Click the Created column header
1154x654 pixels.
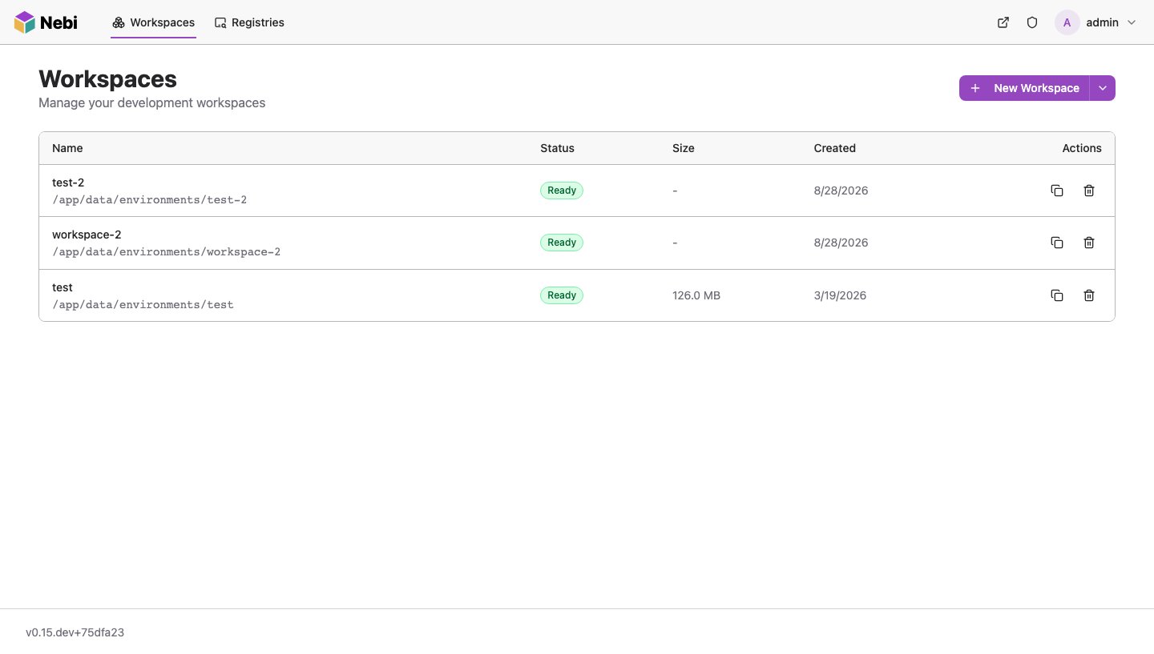pyautogui.click(x=834, y=148)
